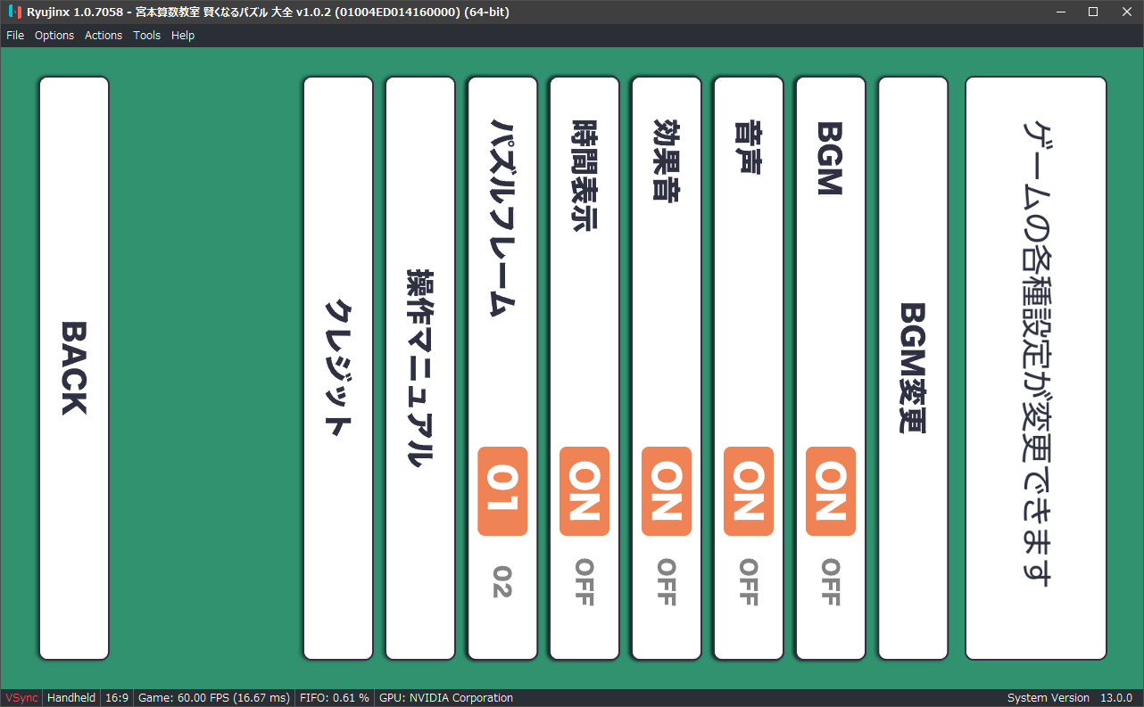Select puzzle frame 01 option
The width and height of the screenshot is (1144, 707).
coord(502,491)
